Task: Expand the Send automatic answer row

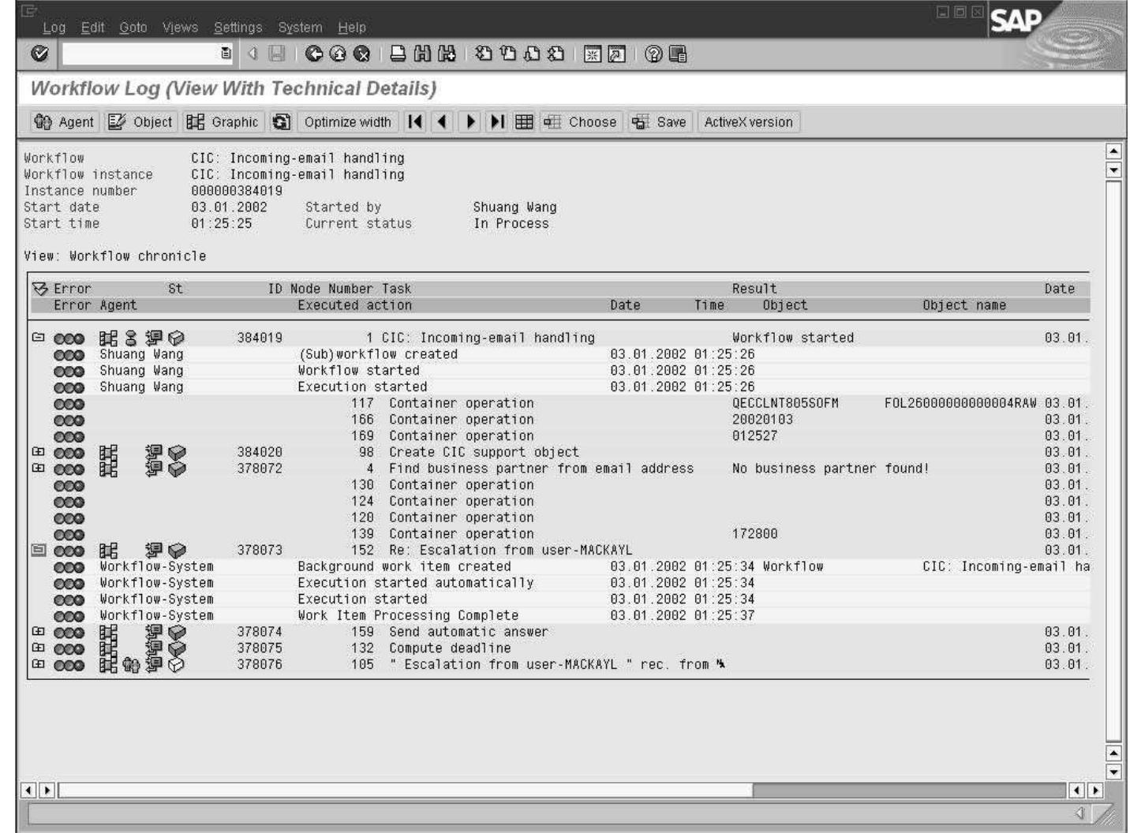Action: point(37,632)
